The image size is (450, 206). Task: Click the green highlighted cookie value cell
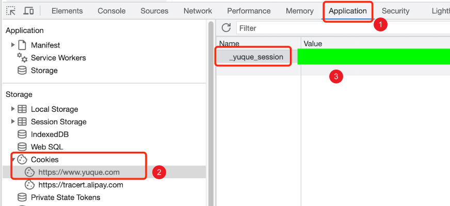point(374,57)
